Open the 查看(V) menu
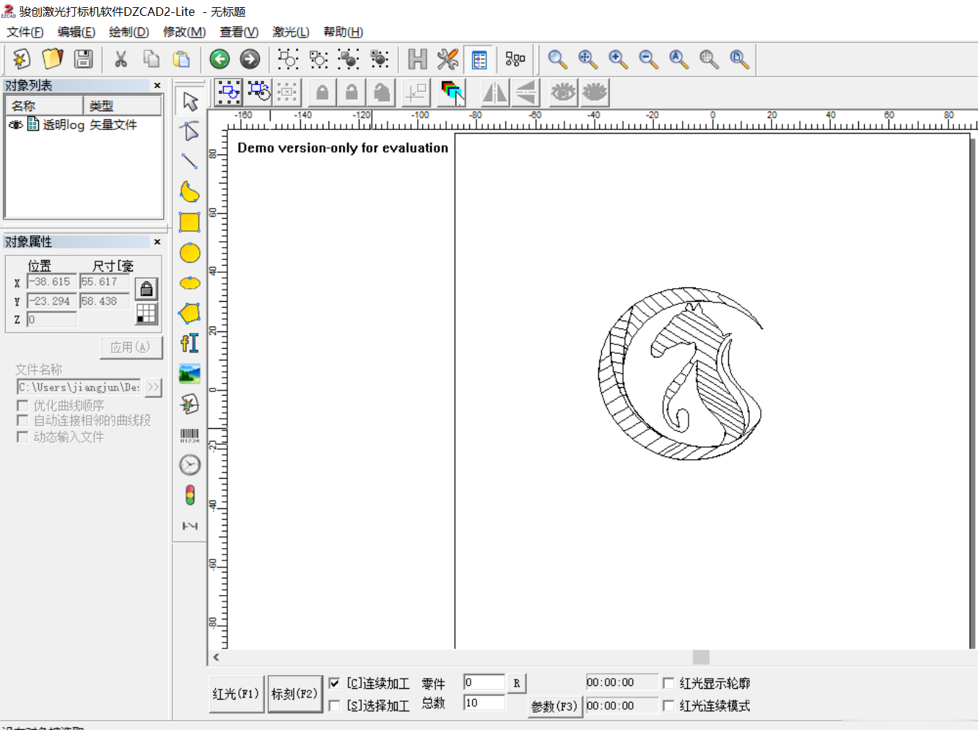The height and width of the screenshot is (730, 978). coord(239,32)
